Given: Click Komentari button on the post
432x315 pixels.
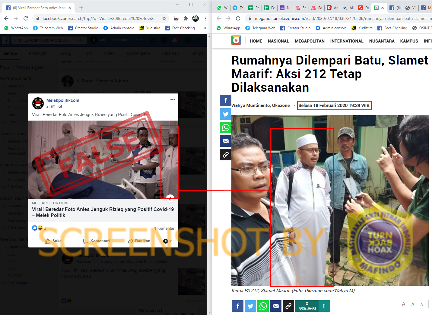Looking at the screenshot, I should (x=97, y=241).
